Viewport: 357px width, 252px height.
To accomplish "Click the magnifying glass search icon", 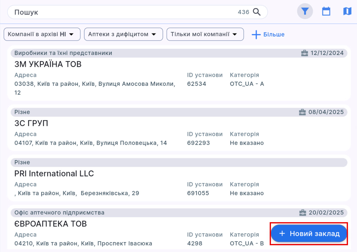I will coord(256,12).
